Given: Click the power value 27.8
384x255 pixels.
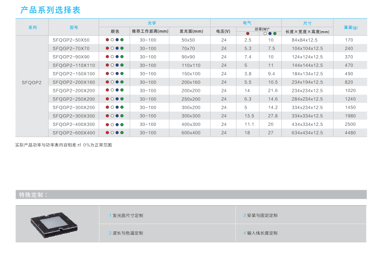Looking at the screenshot, I should pyautogui.click(x=273, y=116).
